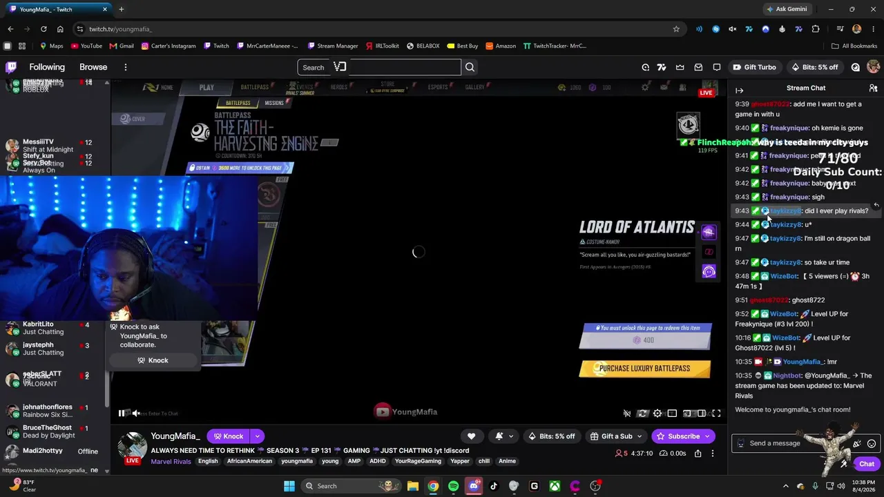The height and width of the screenshot is (497, 884).
Task: Bookmark this page with the star icon
Action: [x=676, y=29]
